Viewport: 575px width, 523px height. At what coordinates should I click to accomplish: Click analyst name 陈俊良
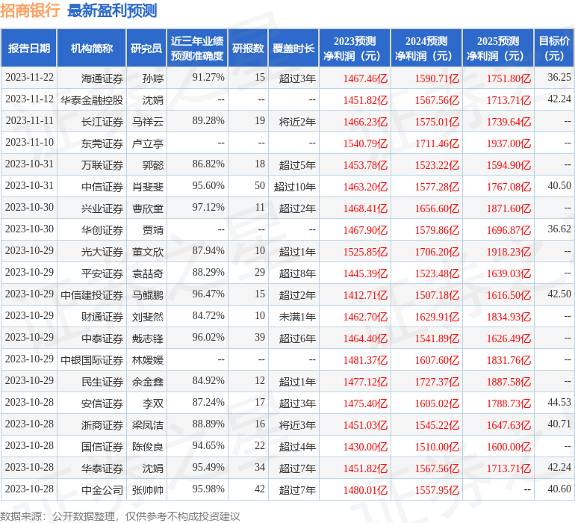pyautogui.click(x=148, y=446)
